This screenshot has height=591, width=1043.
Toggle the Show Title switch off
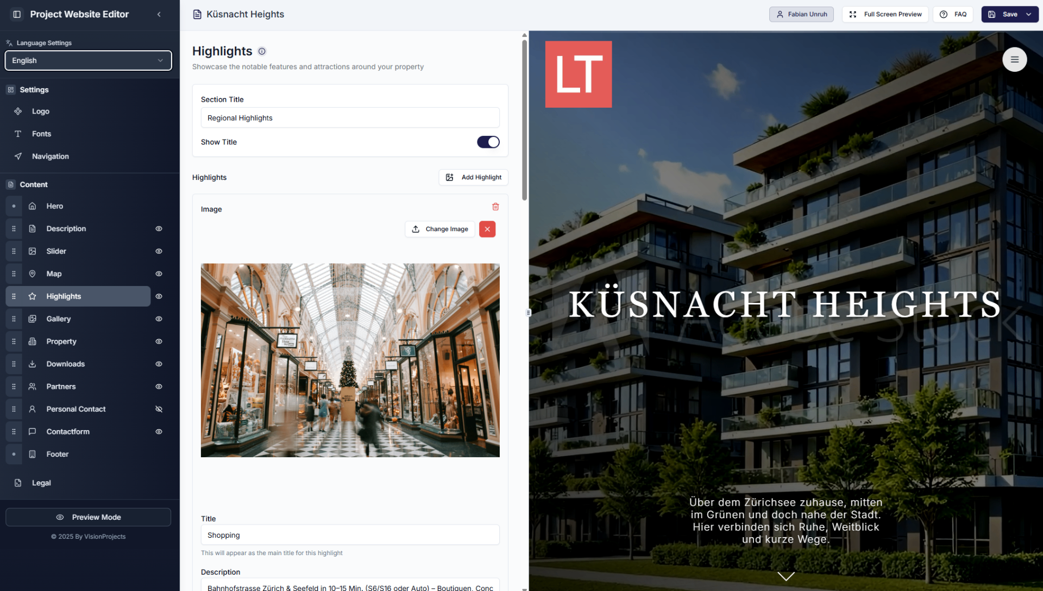488,142
